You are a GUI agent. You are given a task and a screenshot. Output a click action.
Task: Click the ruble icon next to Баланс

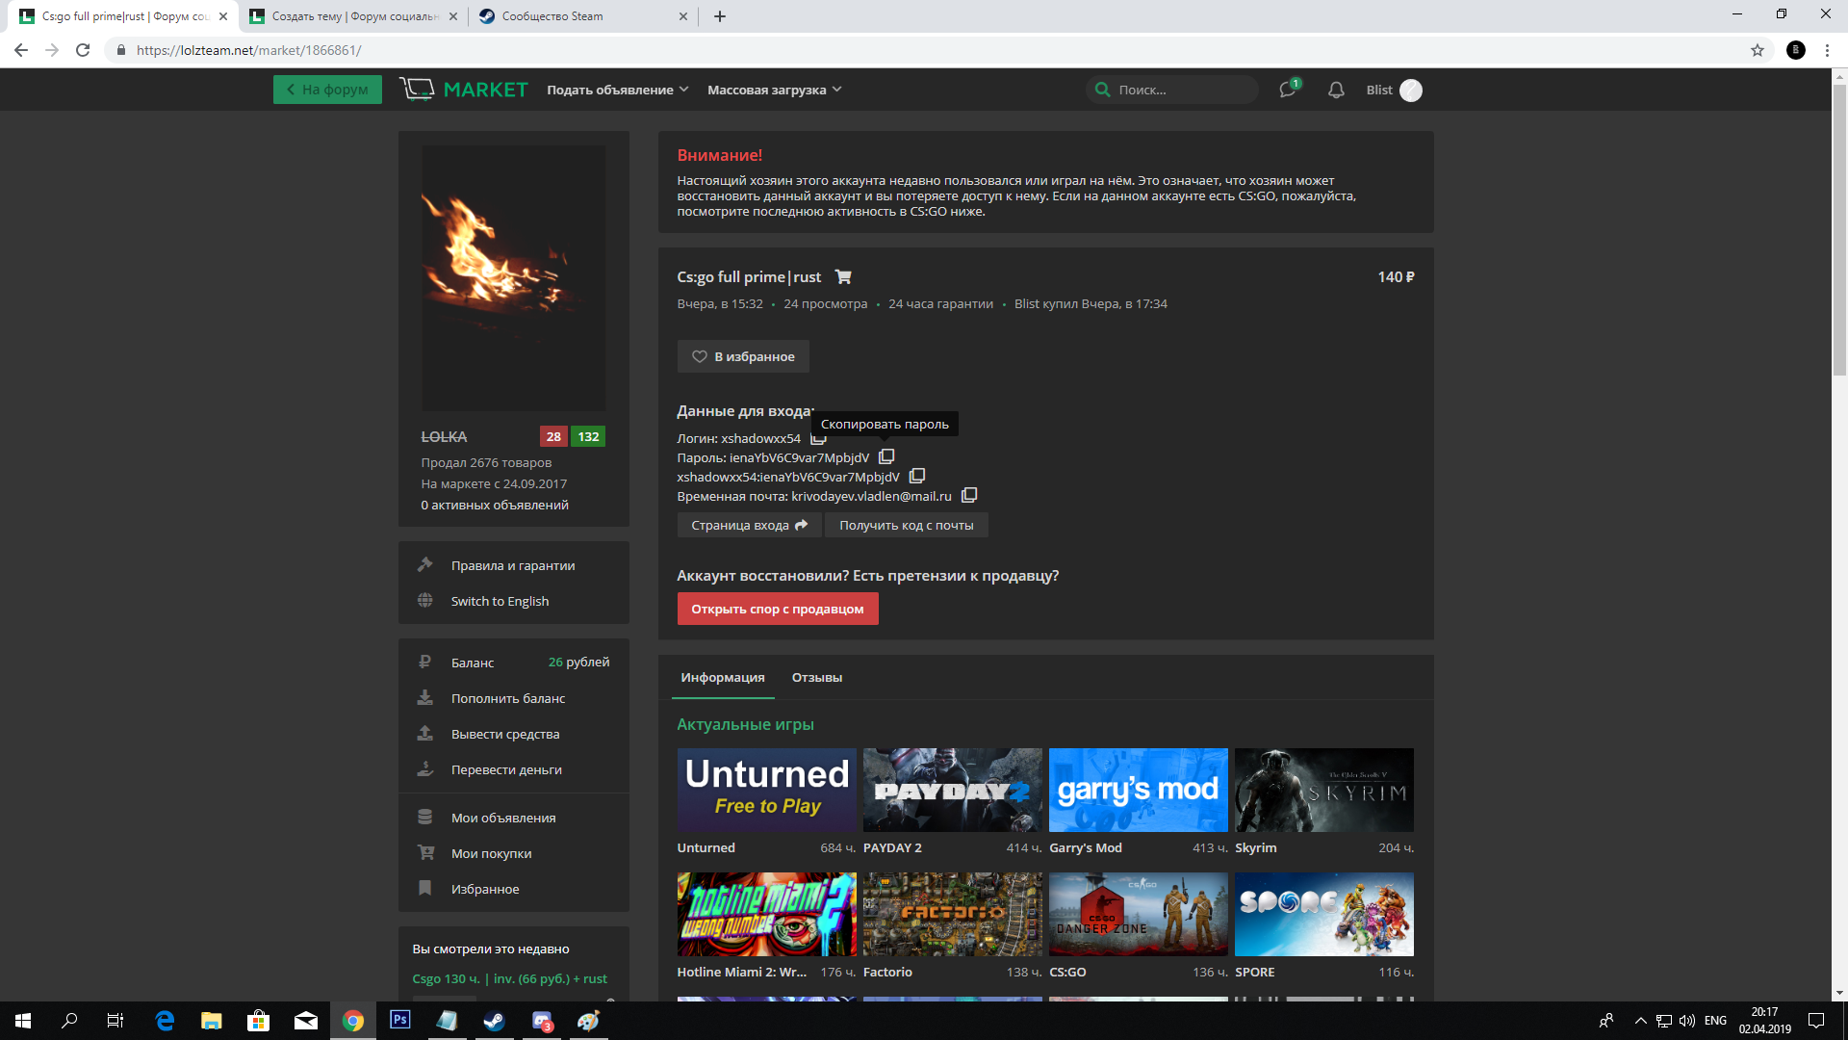pos(424,662)
